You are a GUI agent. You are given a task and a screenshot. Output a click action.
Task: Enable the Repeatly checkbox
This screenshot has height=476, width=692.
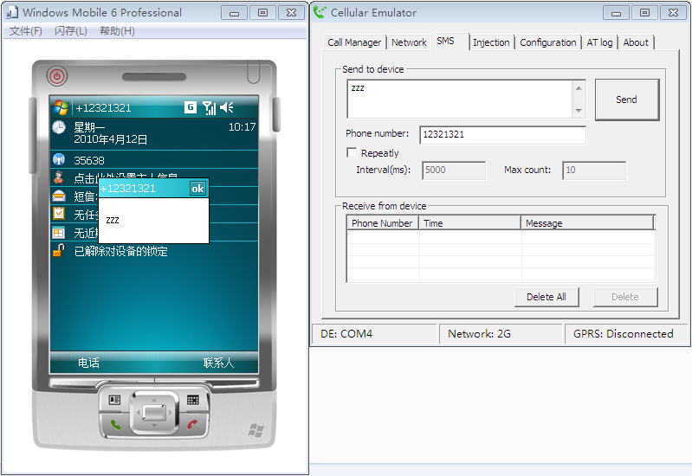(x=352, y=152)
